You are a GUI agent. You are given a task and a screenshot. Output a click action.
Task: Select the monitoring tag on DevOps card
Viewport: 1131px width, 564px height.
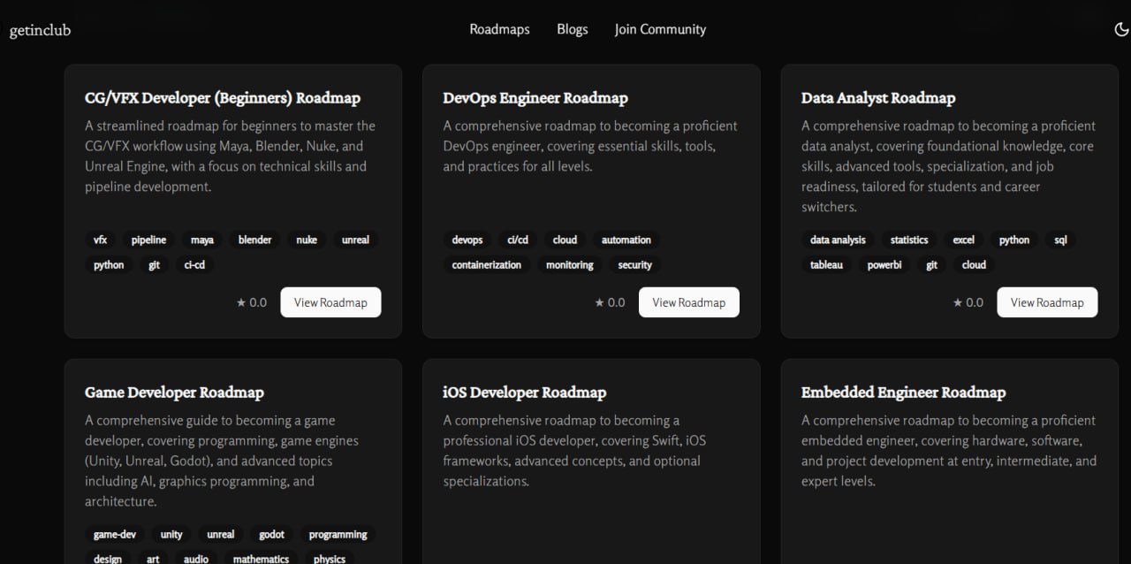pyautogui.click(x=569, y=264)
